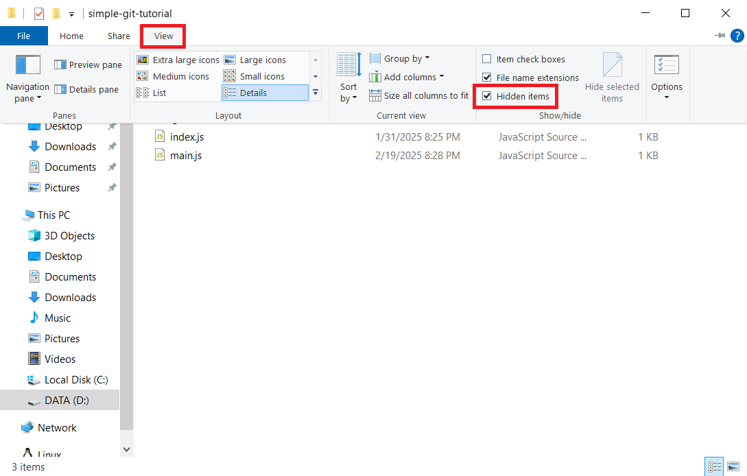The image size is (747, 476).
Task: Click Hide selected items
Action: pos(613,78)
